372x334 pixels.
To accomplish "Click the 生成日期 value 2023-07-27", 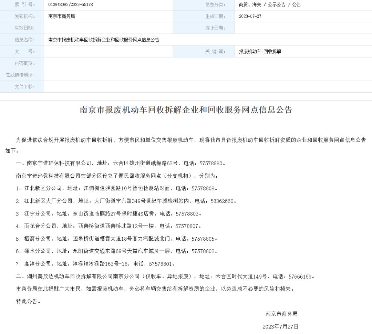I will click(250, 17).
